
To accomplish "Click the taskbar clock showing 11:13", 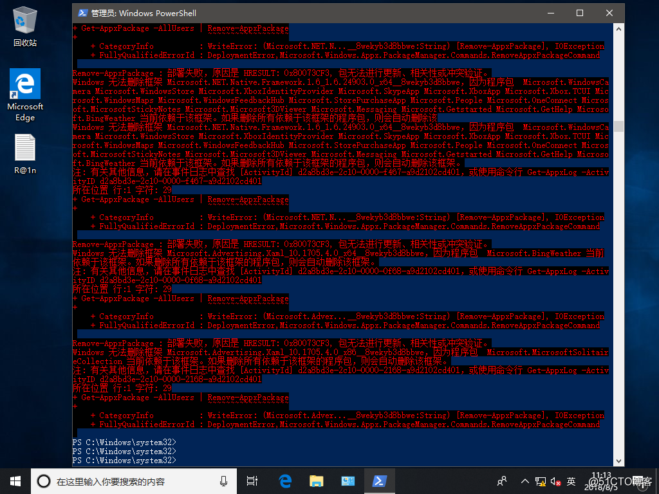I will tap(601, 481).
